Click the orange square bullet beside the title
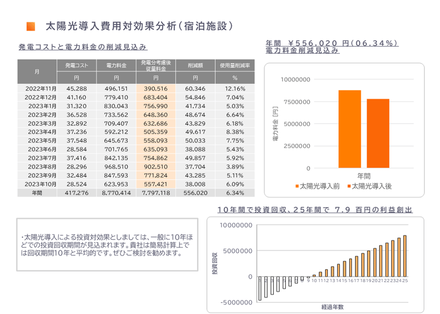440x314 pixels. (30, 26)
